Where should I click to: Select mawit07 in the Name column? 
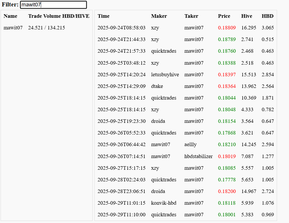(x=13, y=28)
